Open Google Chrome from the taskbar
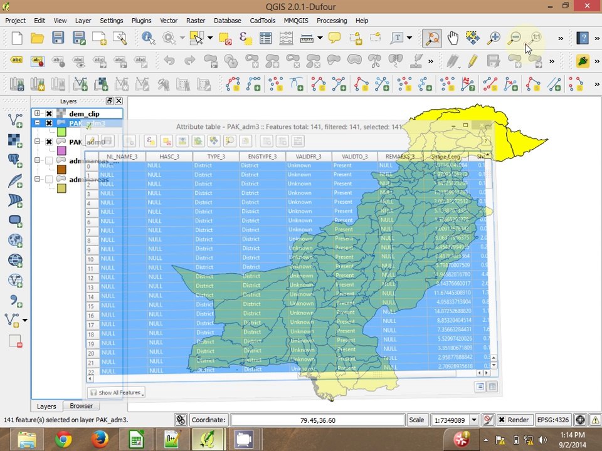602x451 pixels. click(x=63, y=439)
